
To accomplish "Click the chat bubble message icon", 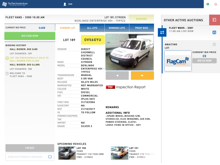I will pyautogui.click(x=50, y=157).
